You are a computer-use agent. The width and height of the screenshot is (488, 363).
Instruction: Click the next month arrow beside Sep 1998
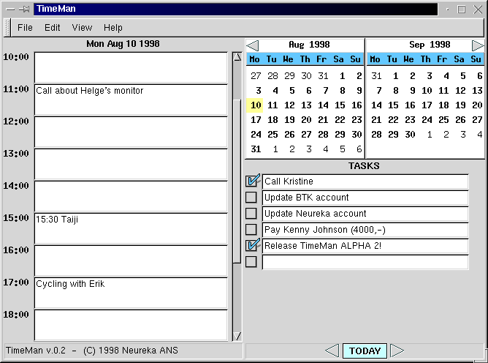coord(478,45)
